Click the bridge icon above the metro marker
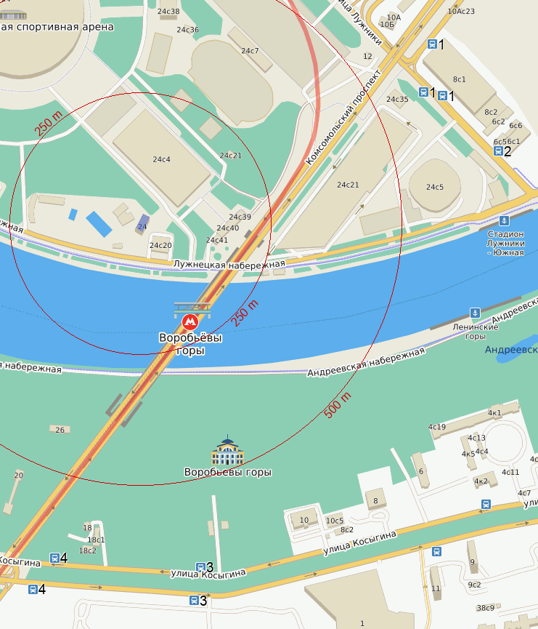The height and width of the screenshot is (629, 538). click(192, 309)
